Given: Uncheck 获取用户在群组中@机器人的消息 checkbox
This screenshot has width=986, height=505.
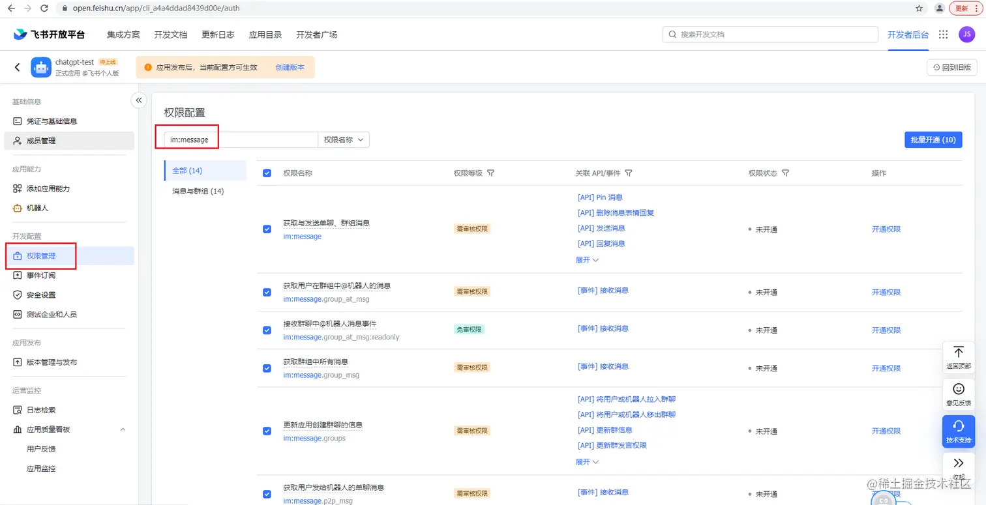Looking at the screenshot, I should point(267,292).
